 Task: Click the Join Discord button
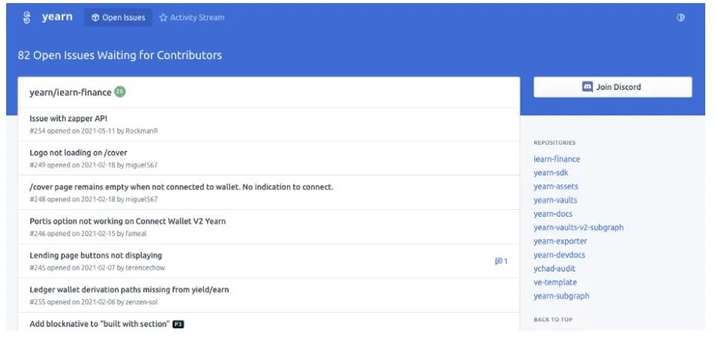[612, 87]
